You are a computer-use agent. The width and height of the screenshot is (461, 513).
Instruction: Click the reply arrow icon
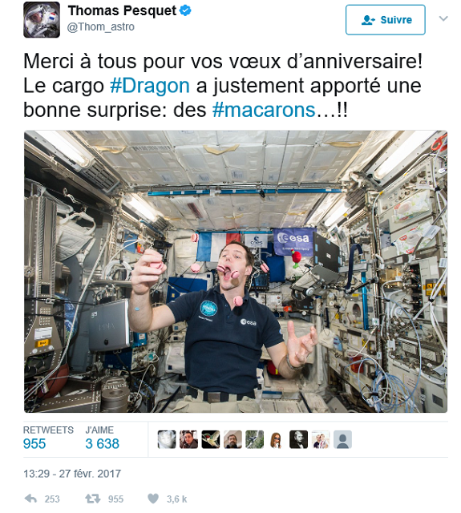tap(30, 499)
